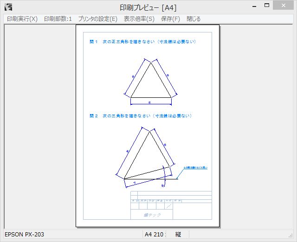The width and height of the screenshot is (297, 242).
Task: Click the A4 210 paper size status entry
Action: coord(155,235)
